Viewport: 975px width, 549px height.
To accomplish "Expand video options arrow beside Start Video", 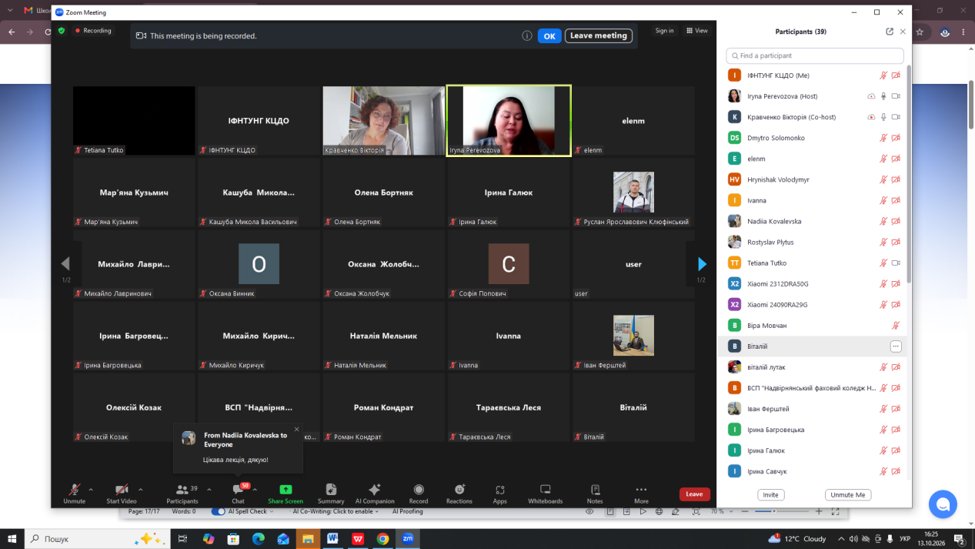I will (x=140, y=490).
